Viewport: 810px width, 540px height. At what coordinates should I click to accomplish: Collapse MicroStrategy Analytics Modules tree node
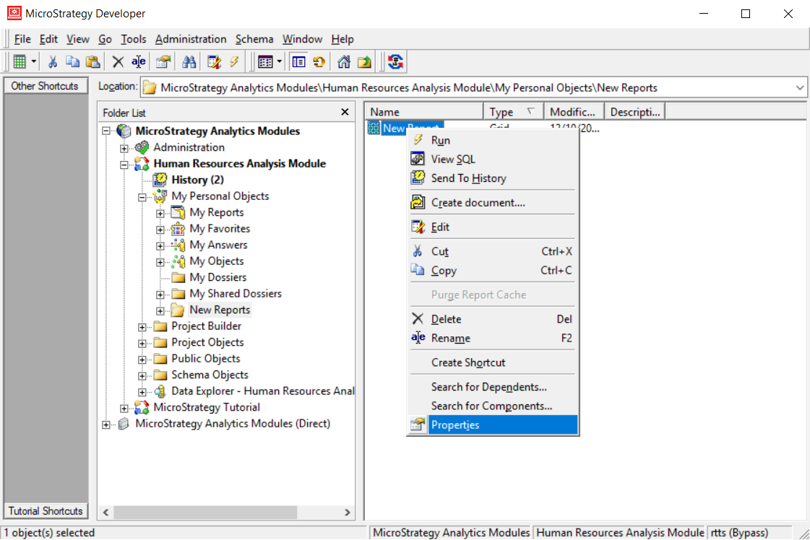click(106, 131)
